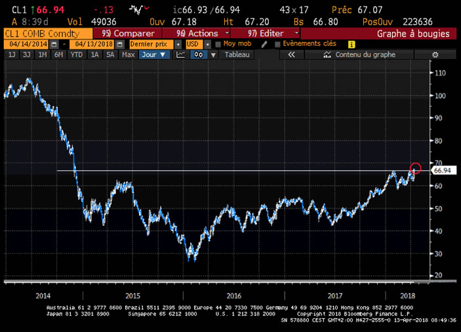
Task: Click the line chart type icon
Action: click(x=181, y=55)
